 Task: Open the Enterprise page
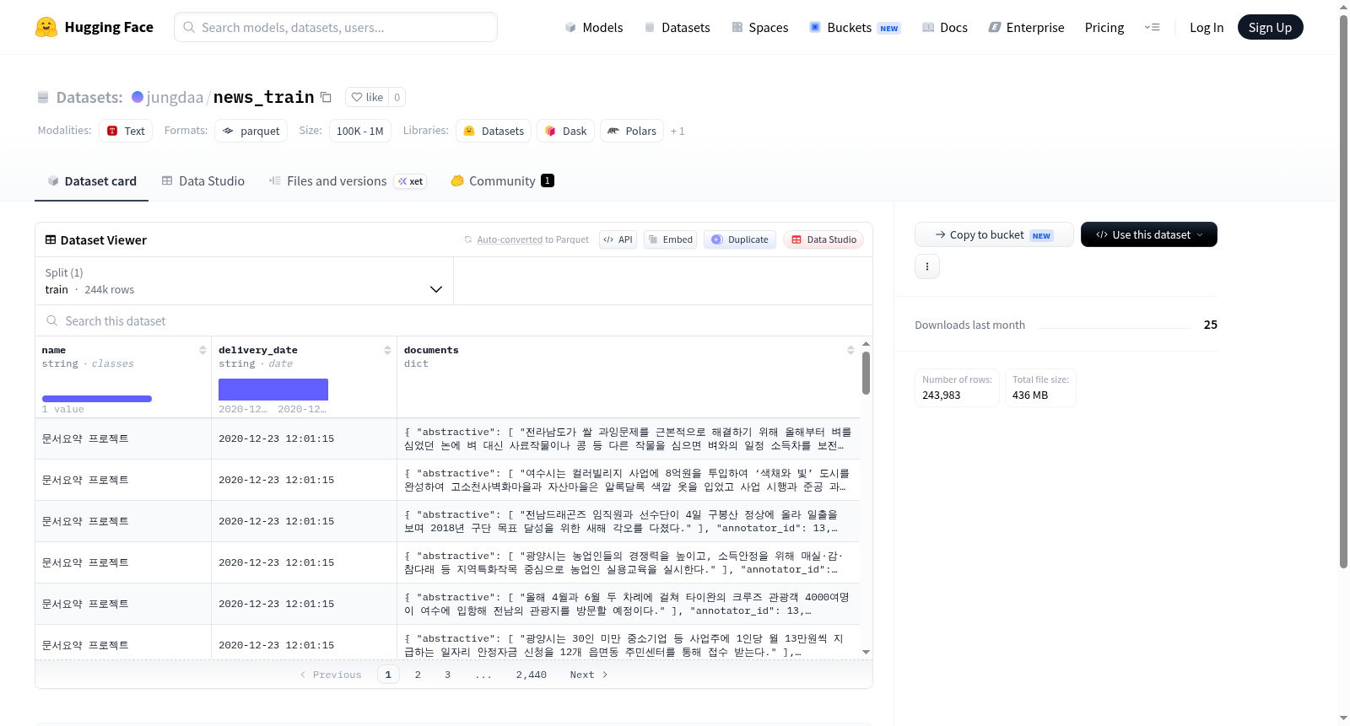pos(1026,28)
